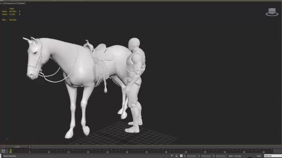
Task: Click the world axis tripod icon
Action: tap(5, 137)
